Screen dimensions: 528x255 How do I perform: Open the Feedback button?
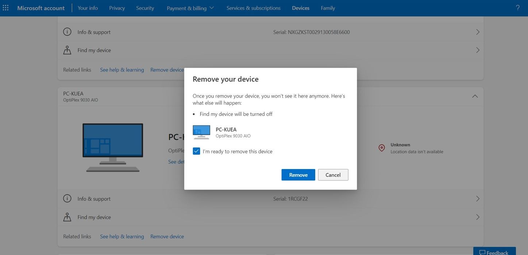[494, 251]
